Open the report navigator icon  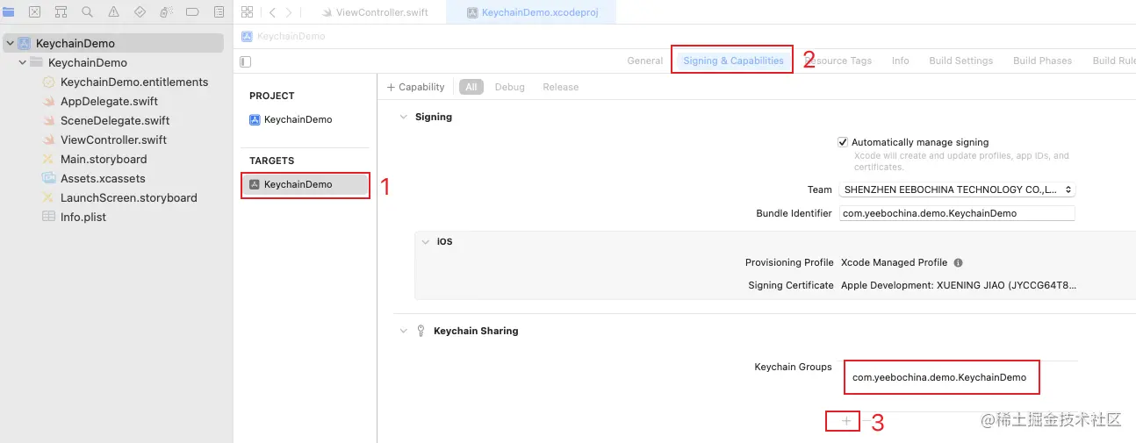pyautogui.click(x=219, y=12)
